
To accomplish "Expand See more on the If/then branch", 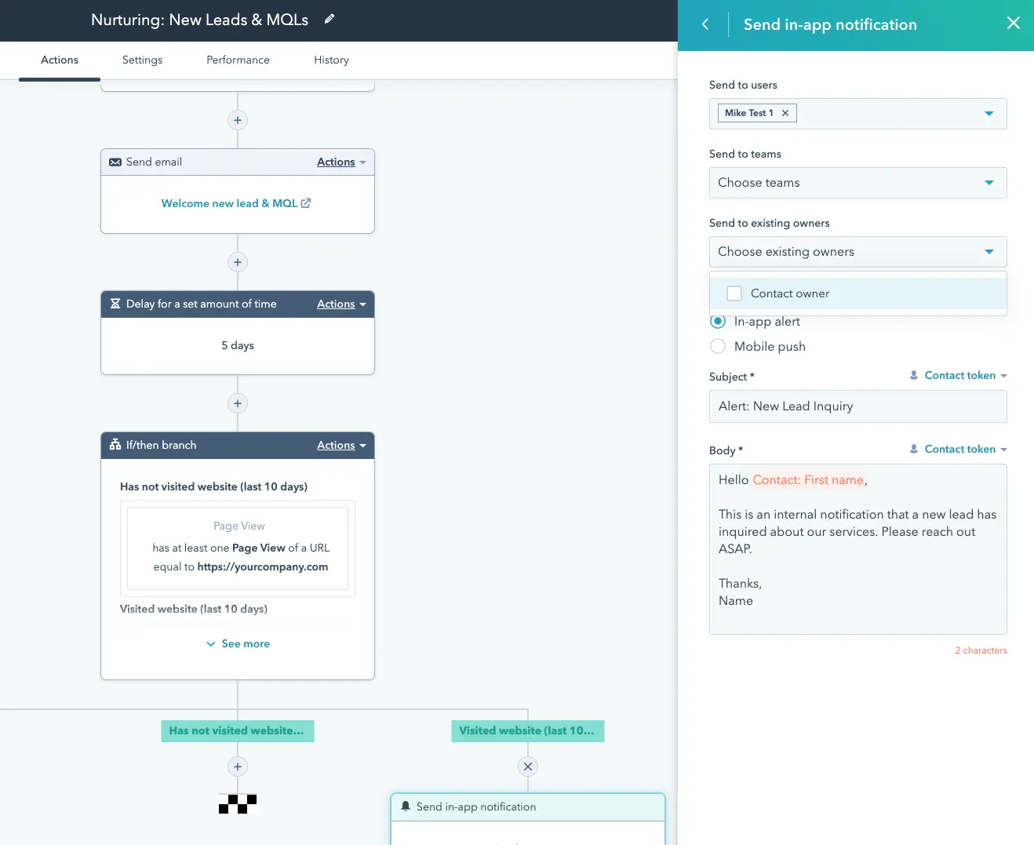I will [237, 643].
